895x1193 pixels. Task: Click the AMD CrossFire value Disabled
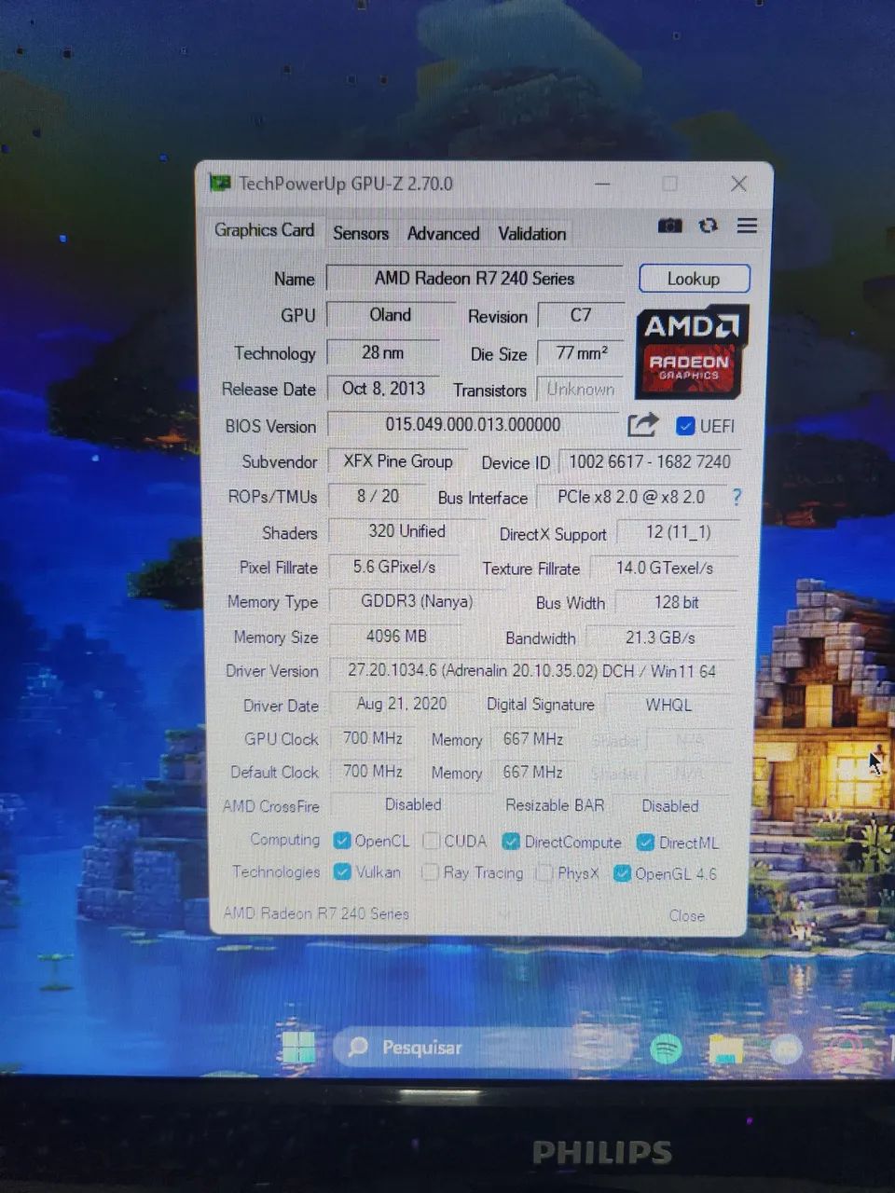pyautogui.click(x=413, y=804)
